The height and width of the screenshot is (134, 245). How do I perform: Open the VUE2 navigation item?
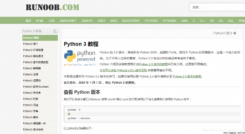click(x=101, y=21)
